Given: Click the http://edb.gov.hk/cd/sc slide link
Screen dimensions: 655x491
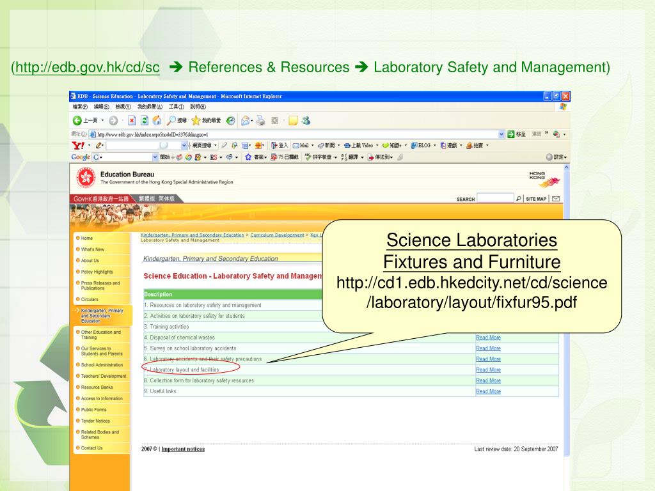Looking at the screenshot, I should [x=87, y=67].
